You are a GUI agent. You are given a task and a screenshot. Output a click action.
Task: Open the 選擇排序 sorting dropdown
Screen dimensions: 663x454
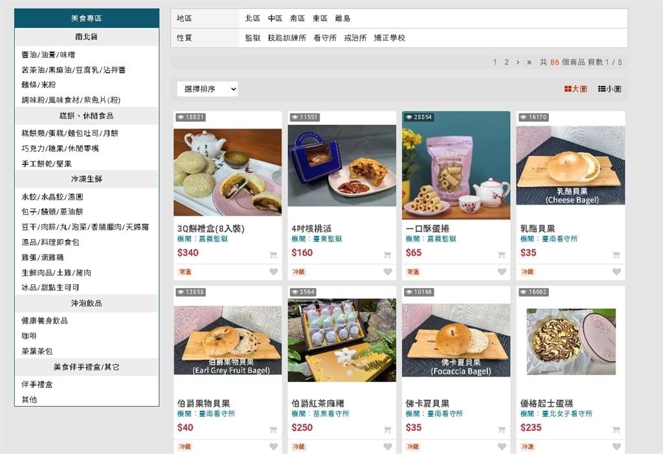pyautogui.click(x=206, y=89)
